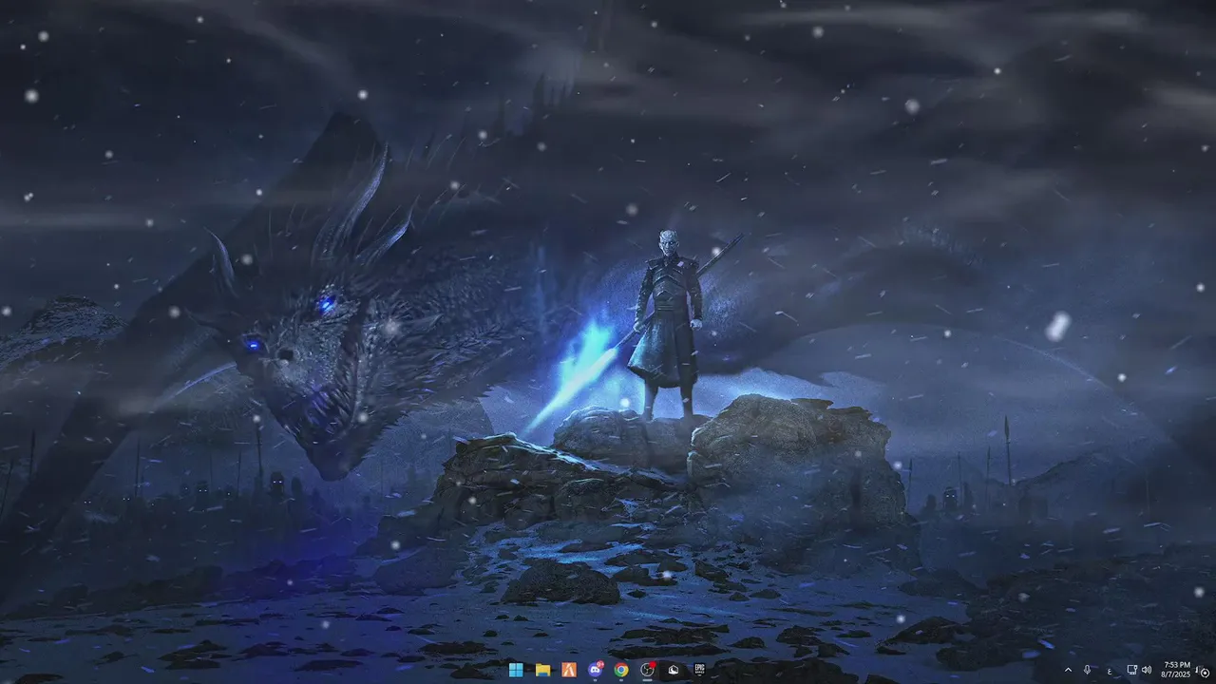This screenshot has height=684, width=1216.
Task: Open clock showing 7:53 PM
Action: tap(1176, 670)
